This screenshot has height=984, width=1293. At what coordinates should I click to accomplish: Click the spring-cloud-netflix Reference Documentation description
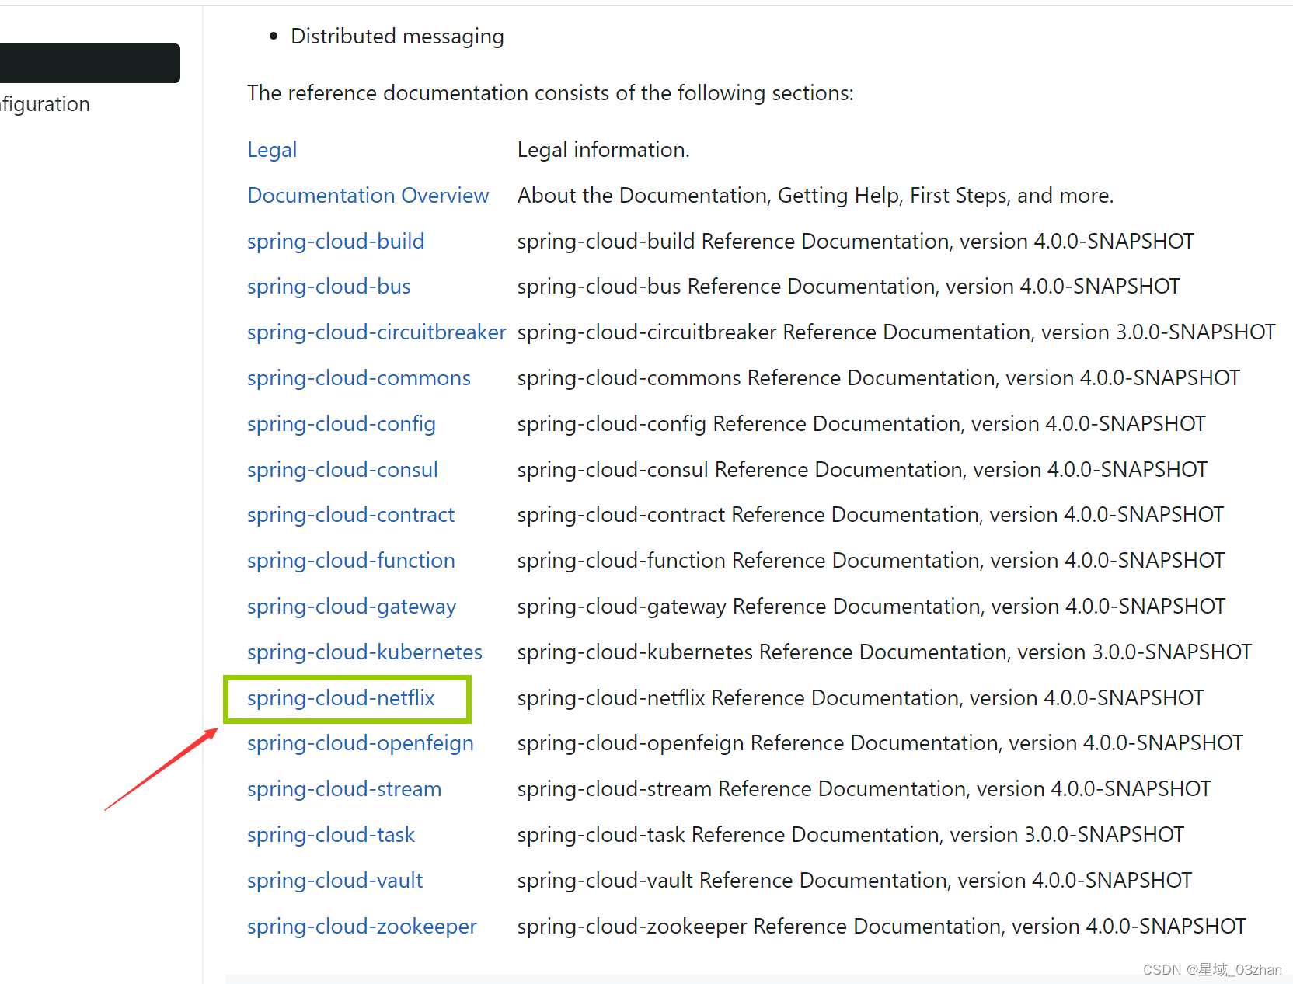click(x=861, y=698)
